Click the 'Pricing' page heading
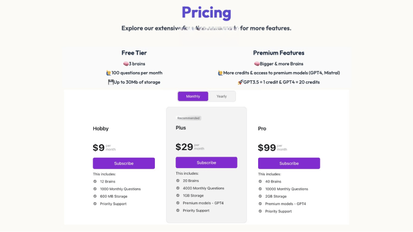 coord(206,12)
